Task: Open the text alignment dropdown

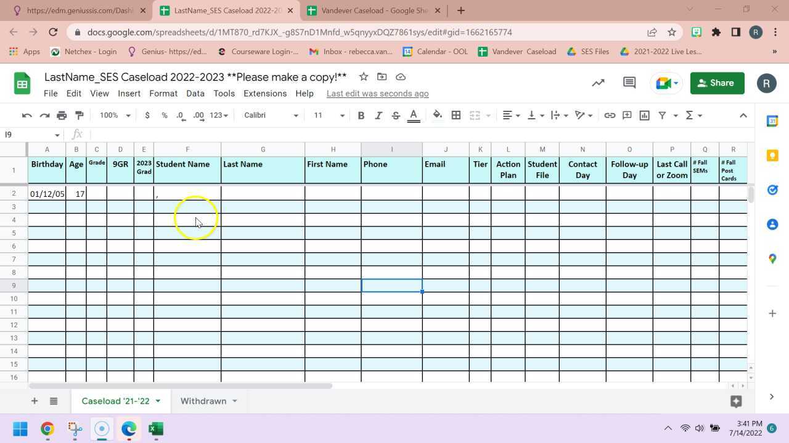Action: pos(509,115)
